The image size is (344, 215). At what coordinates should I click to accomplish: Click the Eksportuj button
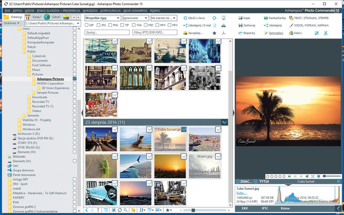(x=246, y=33)
